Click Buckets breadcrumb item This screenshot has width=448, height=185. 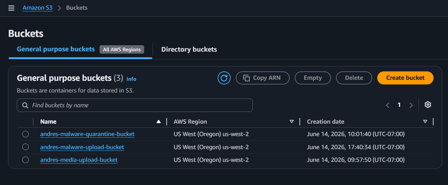pyautogui.click(x=77, y=8)
